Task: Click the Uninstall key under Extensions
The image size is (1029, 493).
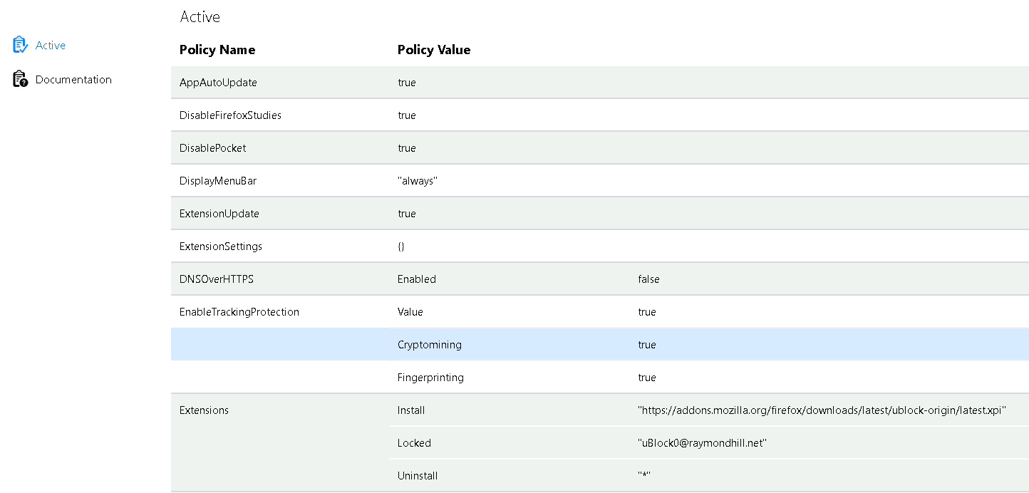Action: pos(418,476)
